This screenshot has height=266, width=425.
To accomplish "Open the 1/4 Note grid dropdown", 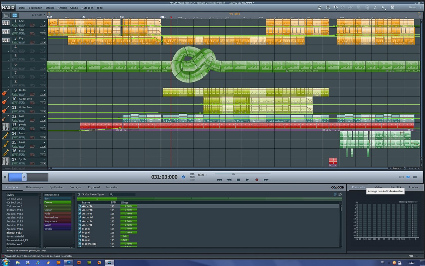I will (x=39, y=15).
